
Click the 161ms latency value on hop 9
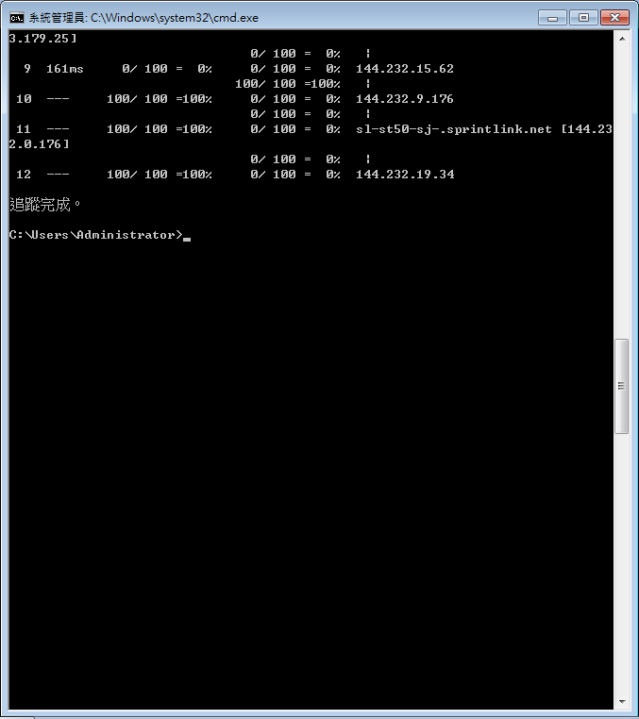pyautogui.click(x=65, y=69)
